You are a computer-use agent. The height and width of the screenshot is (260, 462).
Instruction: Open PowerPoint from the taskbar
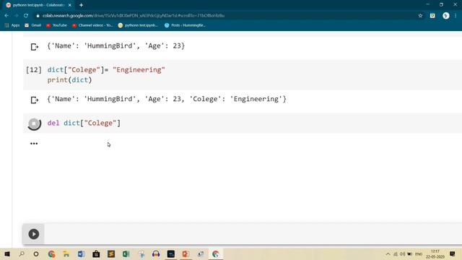pos(186,253)
